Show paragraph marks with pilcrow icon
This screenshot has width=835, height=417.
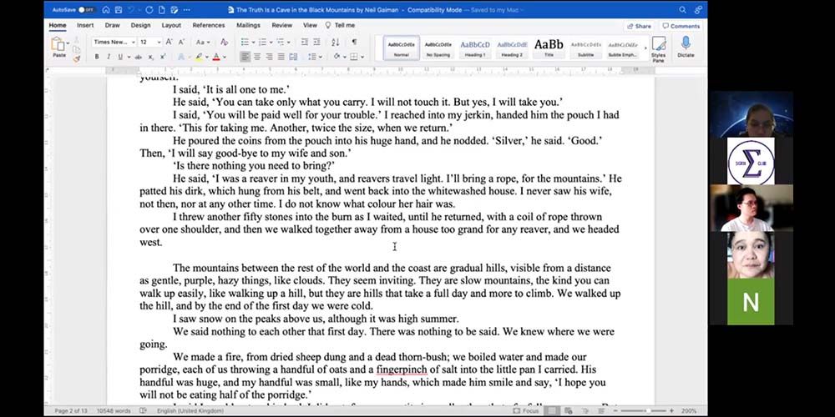pos(354,42)
